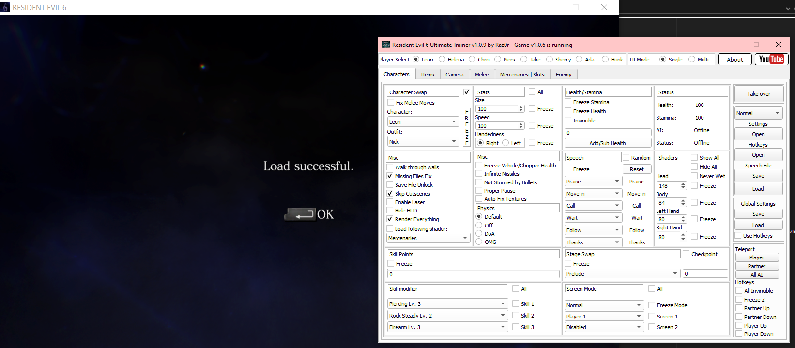This screenshot has width=795, height=348.
Task: Open the YouTube link icon
Action: (772, 59)
